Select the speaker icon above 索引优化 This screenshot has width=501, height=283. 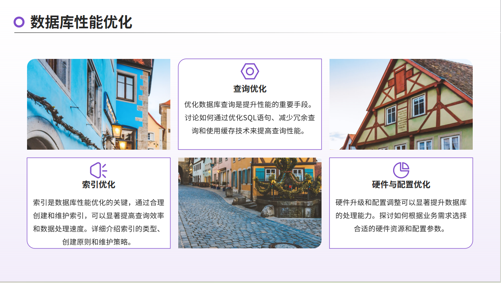point(98,170)
